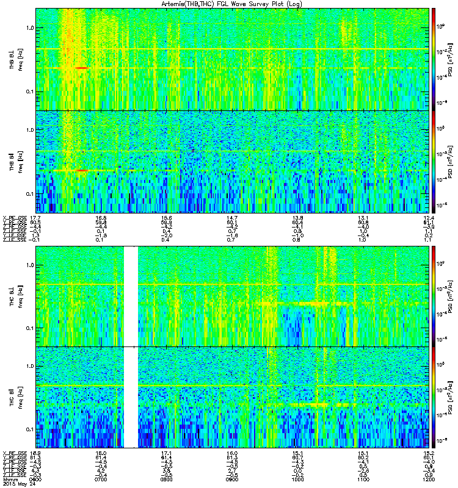This screenshot has height=488, width=458.
Task: Click the "0700" time tick label
Action: [101, 479]
